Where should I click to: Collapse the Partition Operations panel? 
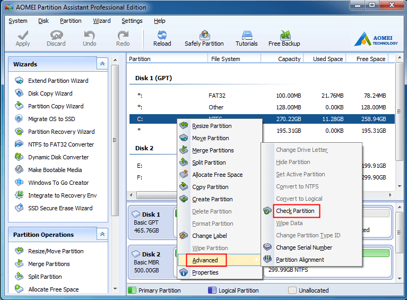point(102,234)
